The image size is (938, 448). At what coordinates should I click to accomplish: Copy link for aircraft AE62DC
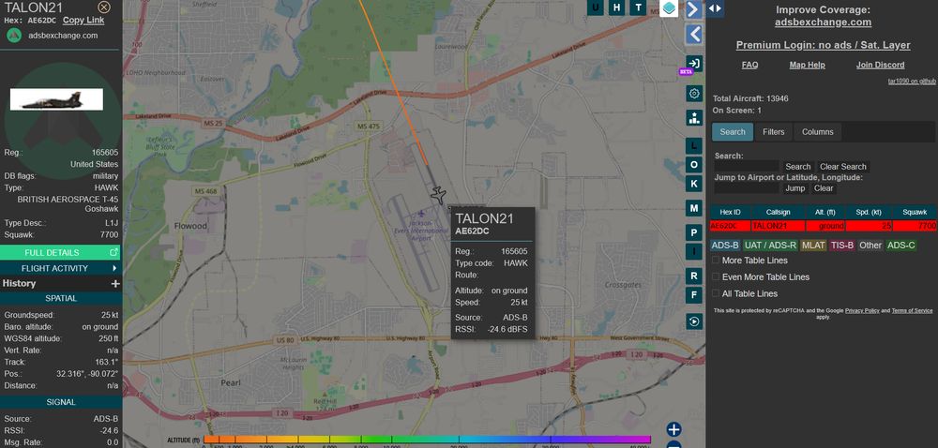pos(83,20)
